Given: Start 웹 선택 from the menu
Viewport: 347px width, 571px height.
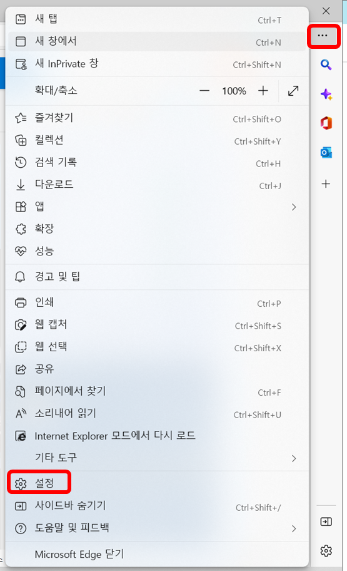Looking at the screenshot, I should 157,347.
